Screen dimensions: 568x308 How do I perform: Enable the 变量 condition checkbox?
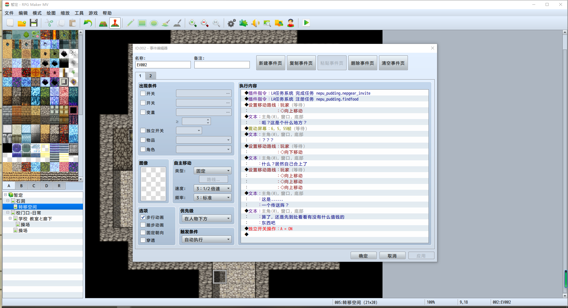click(143, 112)
